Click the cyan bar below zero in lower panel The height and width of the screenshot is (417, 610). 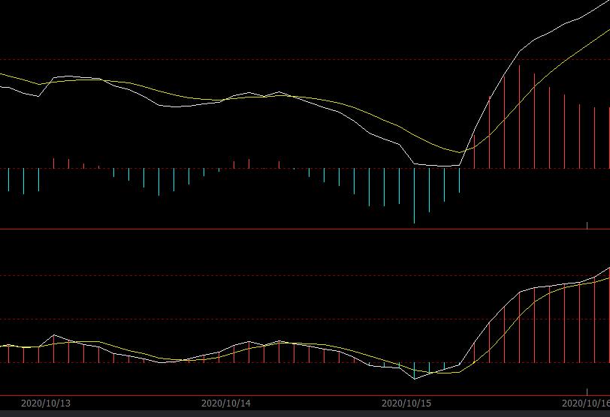point(414,370)
